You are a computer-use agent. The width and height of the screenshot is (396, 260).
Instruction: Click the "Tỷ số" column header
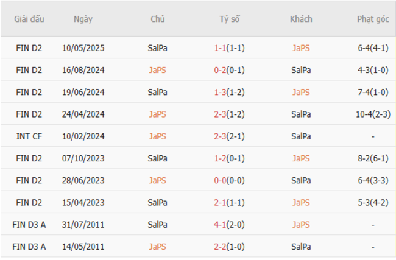(230, 19)
